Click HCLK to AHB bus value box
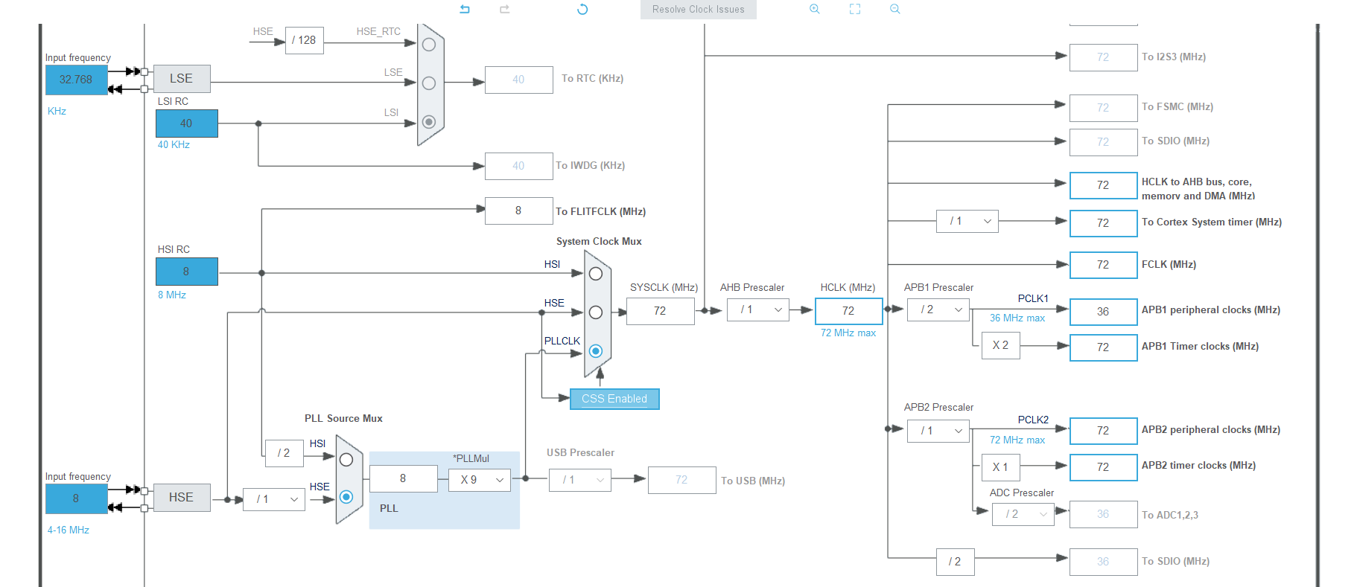 1103,185
